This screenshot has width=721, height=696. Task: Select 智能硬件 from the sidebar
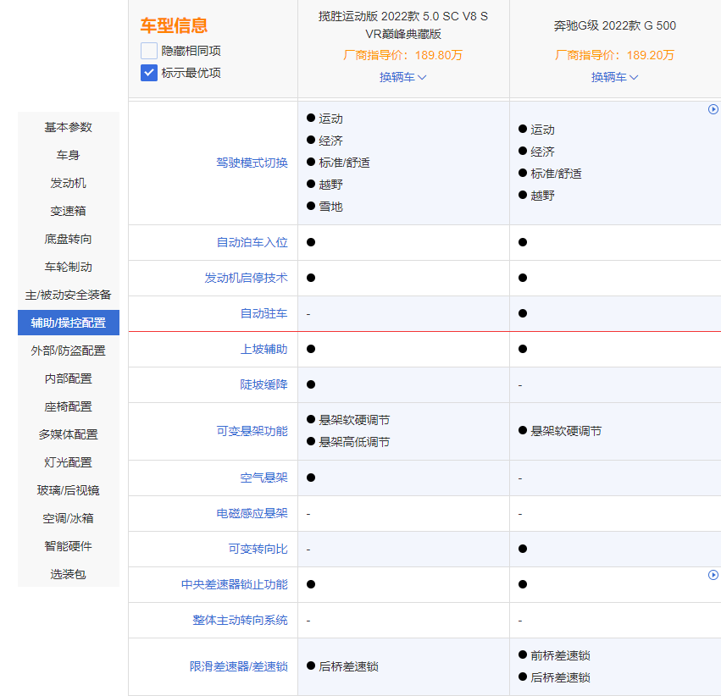point(68,546)
